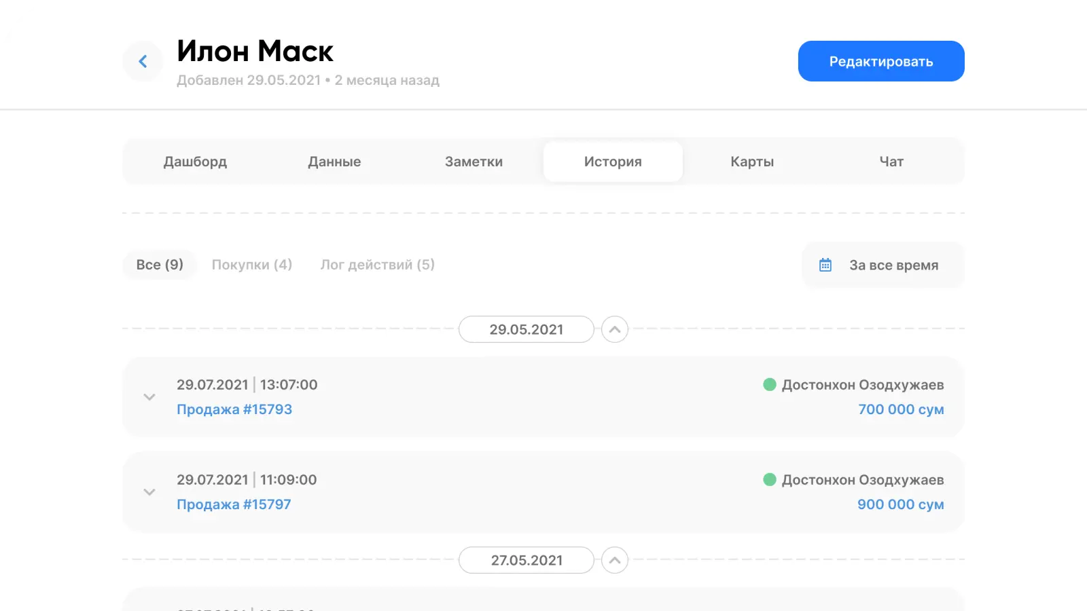Click the 29.07.2021 | 13:07:00 timestamp
Screen dimensions: 1087x611
click(x=247, y=385)
